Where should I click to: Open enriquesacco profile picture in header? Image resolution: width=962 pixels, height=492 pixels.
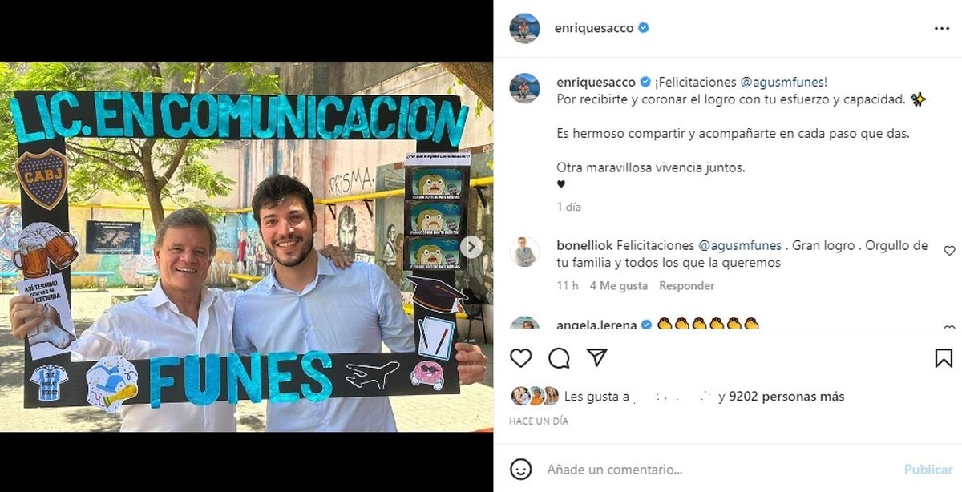pos(524,28)
